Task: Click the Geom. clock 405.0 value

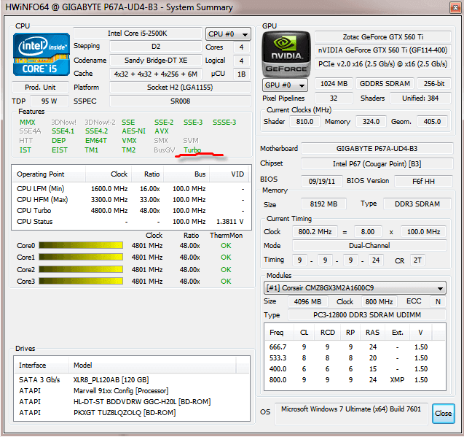Action: pos(432,122)
